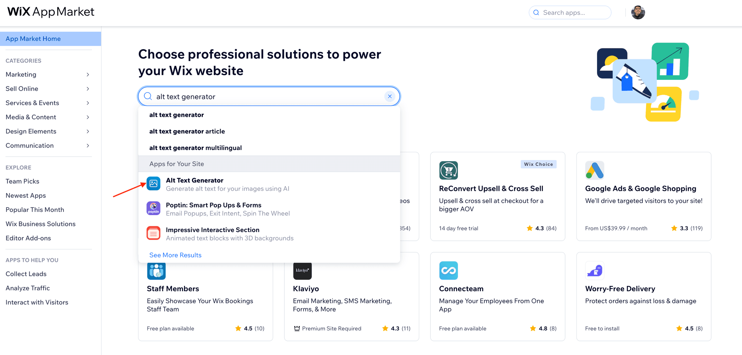Click the Worry-Free Delivery app icon
The width and height of the screenshot is (742, 355).
point(594,270)
